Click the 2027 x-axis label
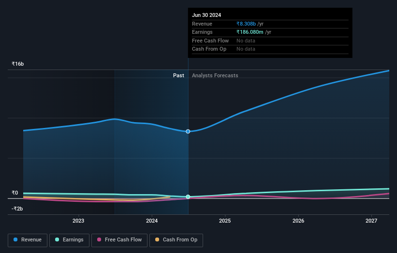The width and height of the screenshot is (397, 253). point(371,221)
